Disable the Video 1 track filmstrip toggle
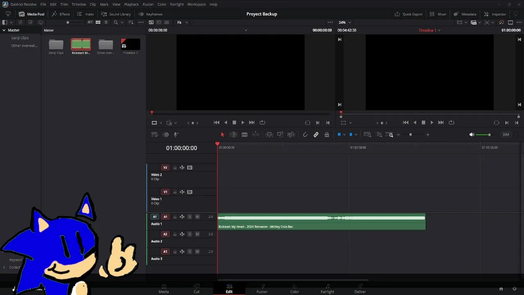This screenshot has height=295, width=524. coord(190,192)
